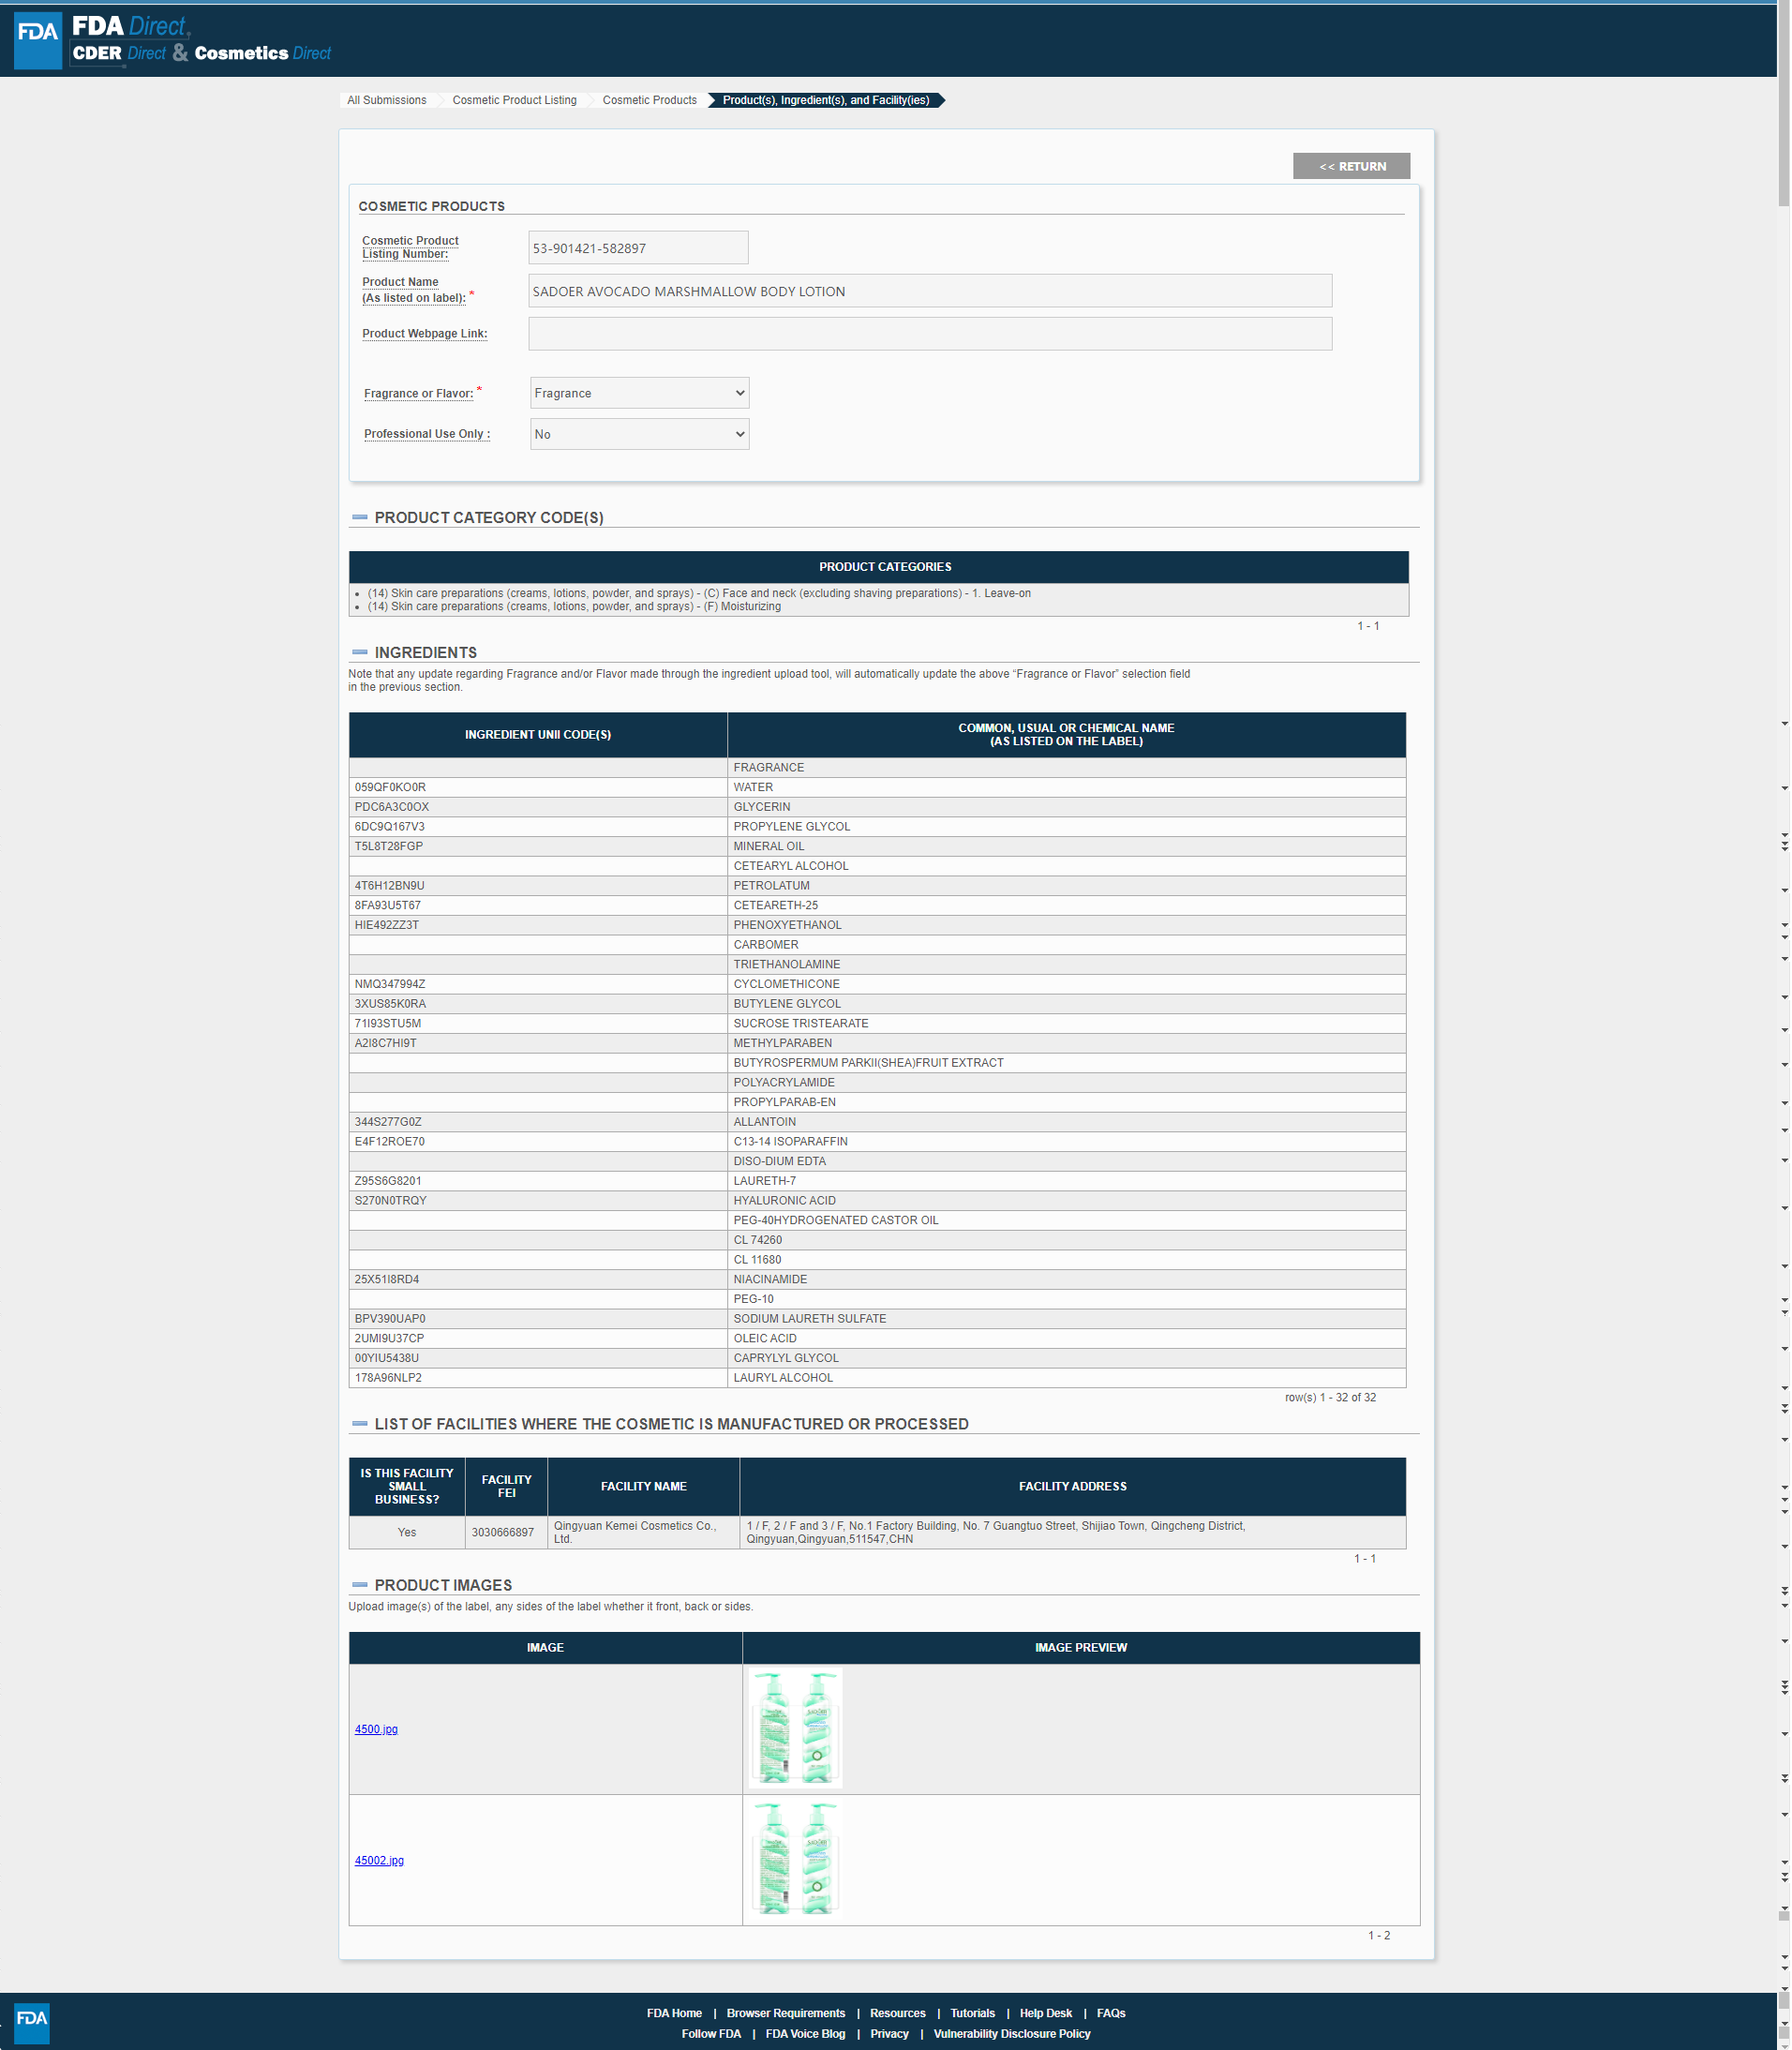Go to All Submissions breadcrumb
This screenshot has height=2050, width=1792.
pos(386,100)
